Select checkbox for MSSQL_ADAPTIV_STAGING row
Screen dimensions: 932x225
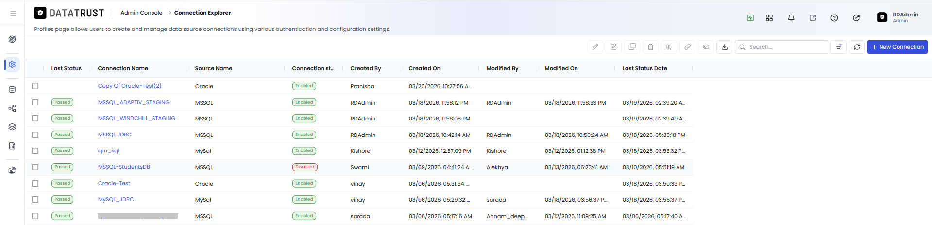click(35, 102)
